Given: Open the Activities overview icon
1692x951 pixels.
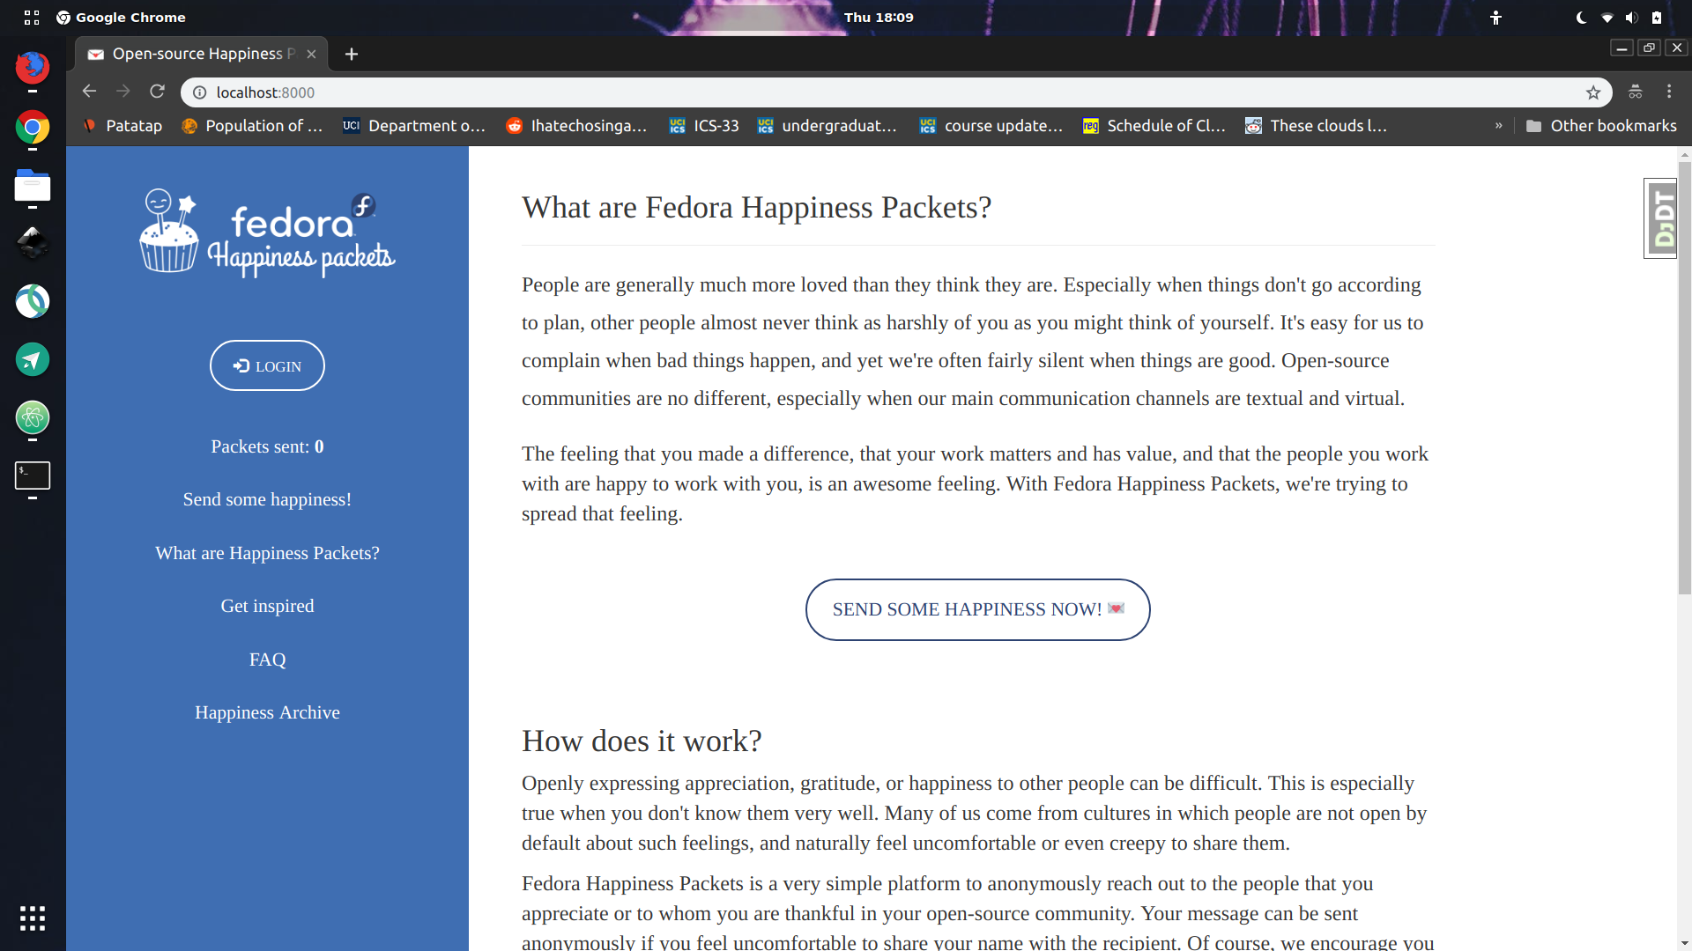Looking at the screenshot, I should click(32, 18).
